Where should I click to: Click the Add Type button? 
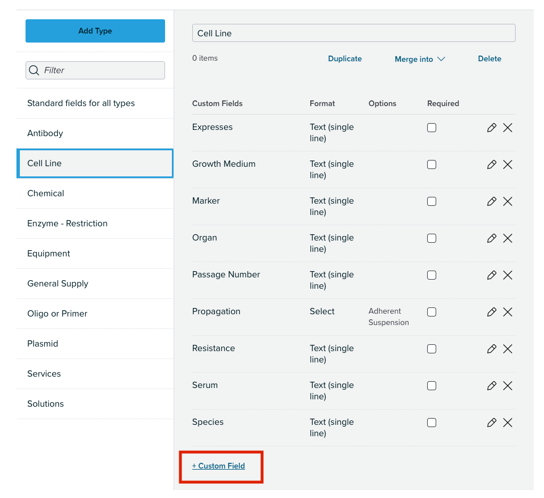[95, 31]
